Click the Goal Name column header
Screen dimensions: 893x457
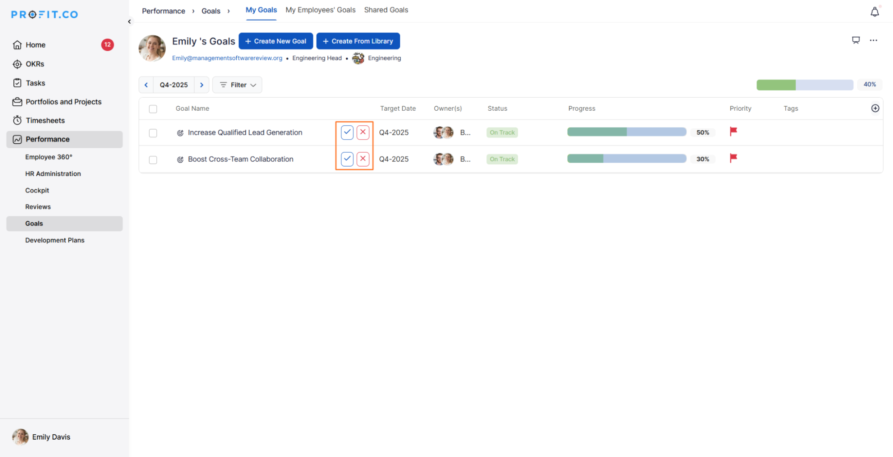[192, 108]
